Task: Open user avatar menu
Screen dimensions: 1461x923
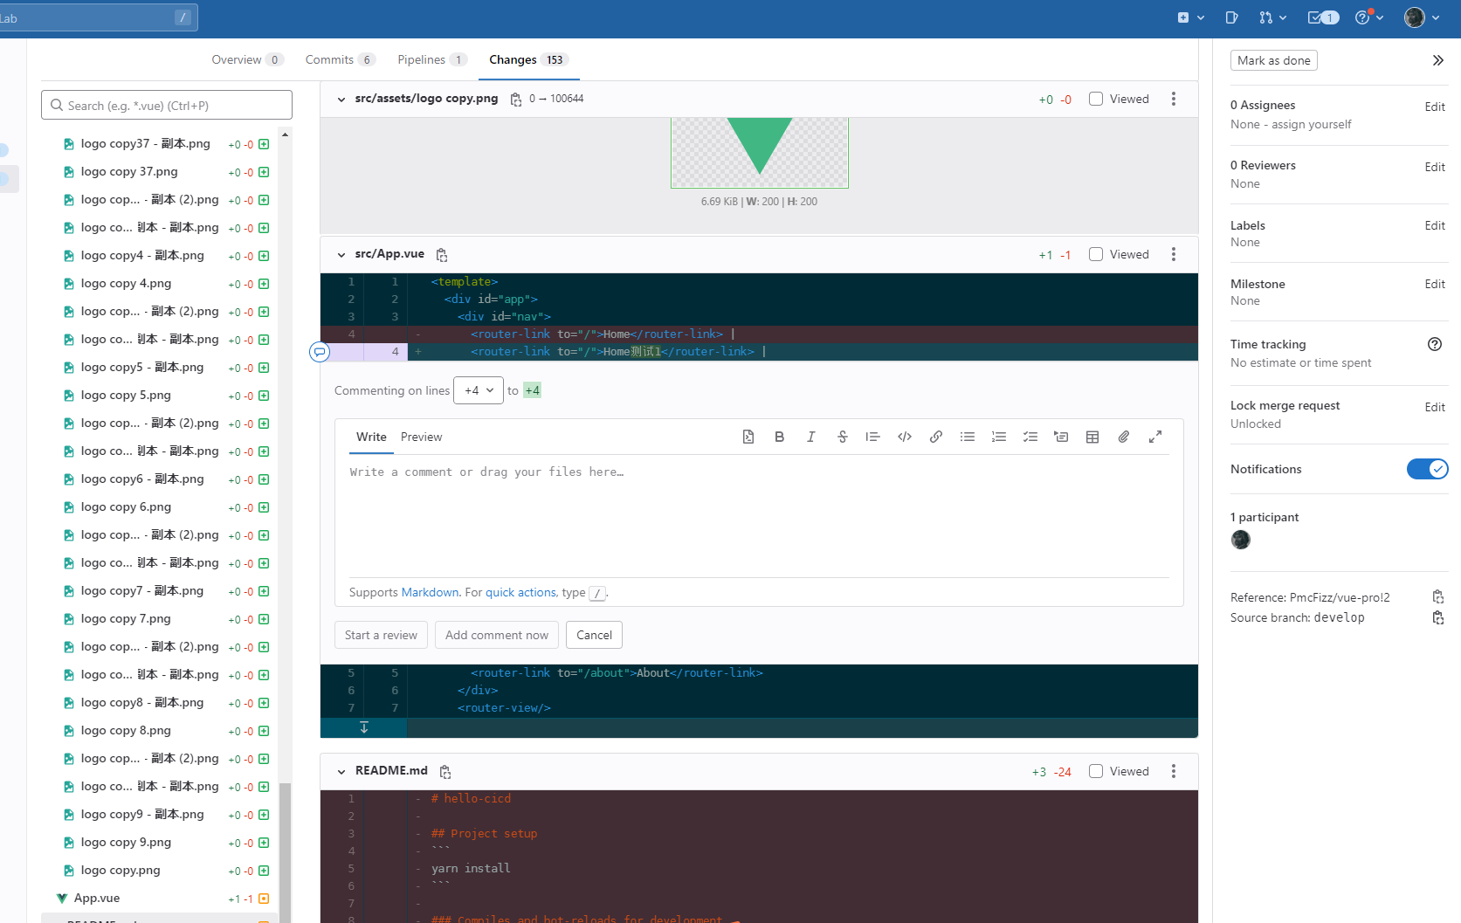Action: coord(1422,17)
